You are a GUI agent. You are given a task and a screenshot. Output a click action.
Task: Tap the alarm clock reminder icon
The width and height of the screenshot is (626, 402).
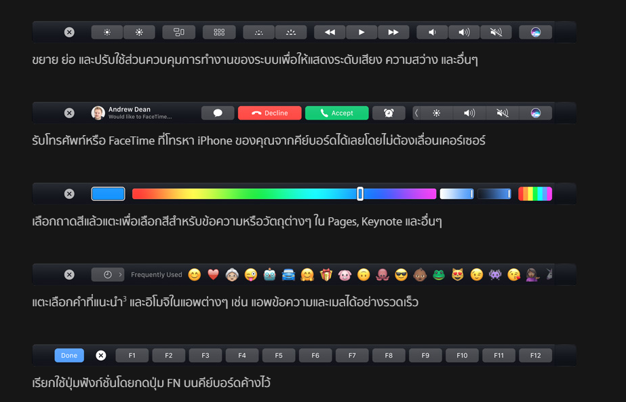coord(389,113)
